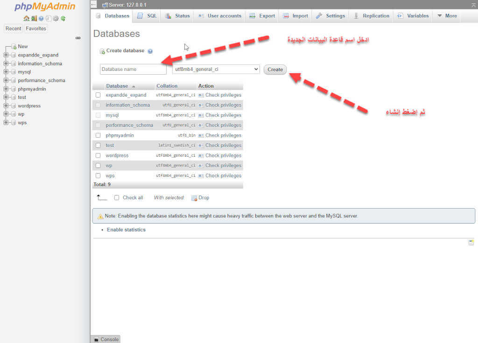Open the More tab dropdown

tap(447, 16)
